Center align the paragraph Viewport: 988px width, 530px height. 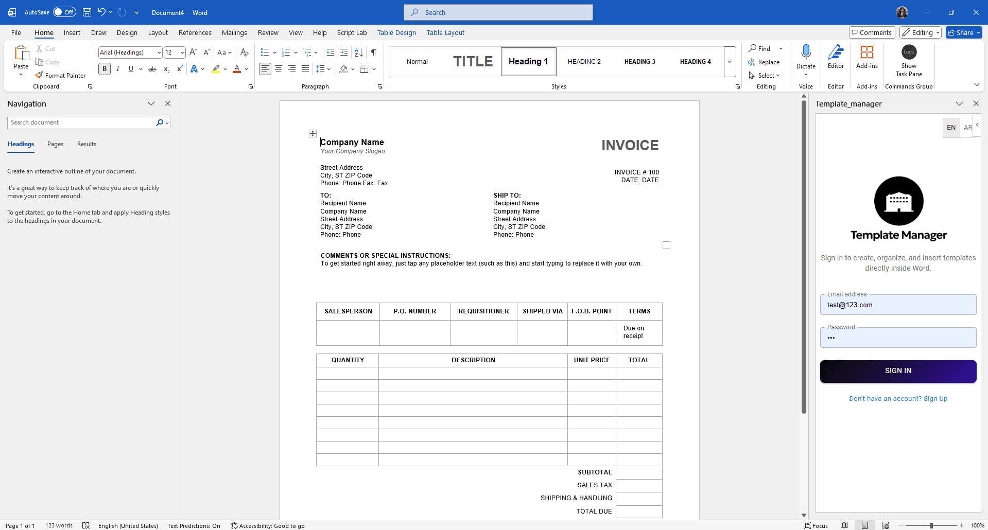pos(279,69)
